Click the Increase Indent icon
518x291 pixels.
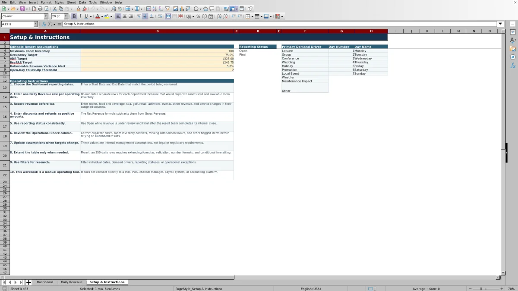234,16
